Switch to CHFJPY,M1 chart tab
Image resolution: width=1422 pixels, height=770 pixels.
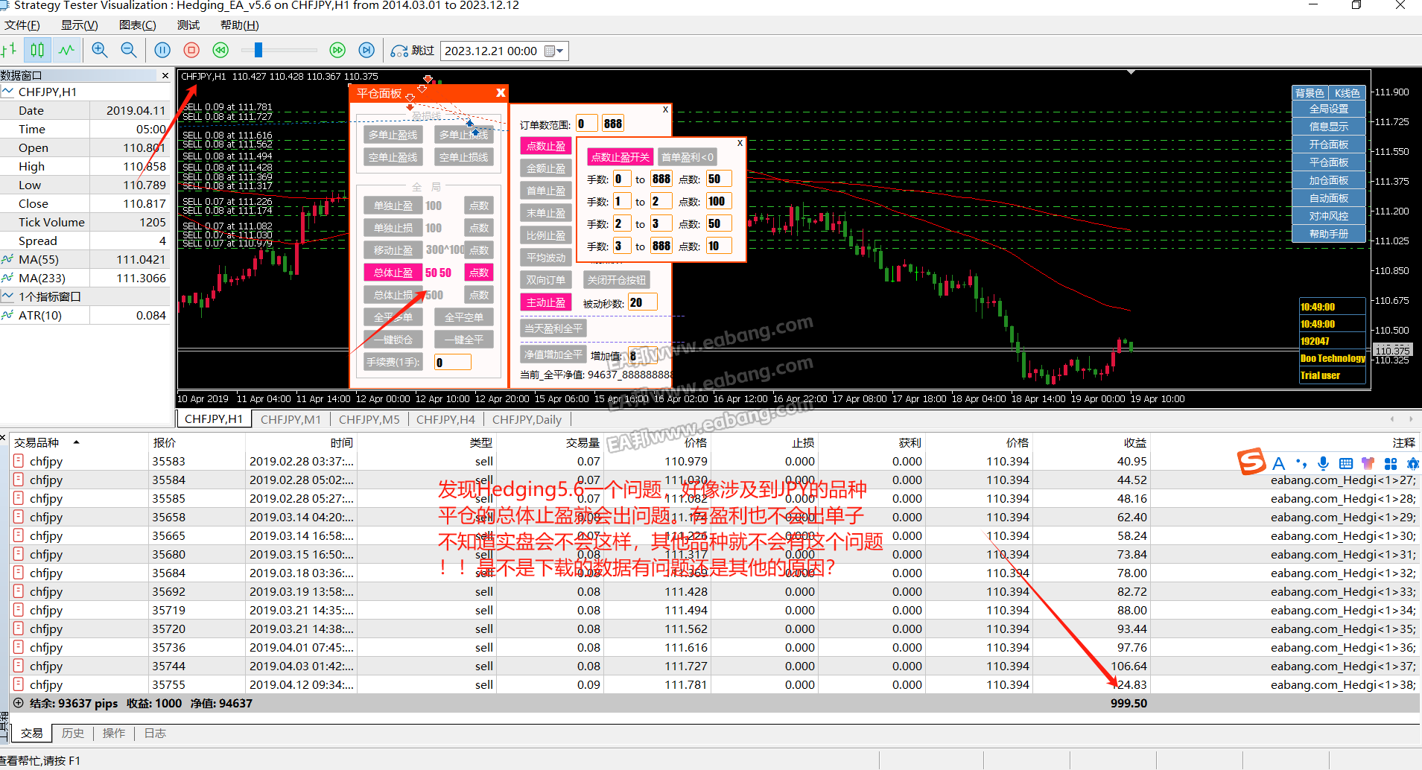291,419
